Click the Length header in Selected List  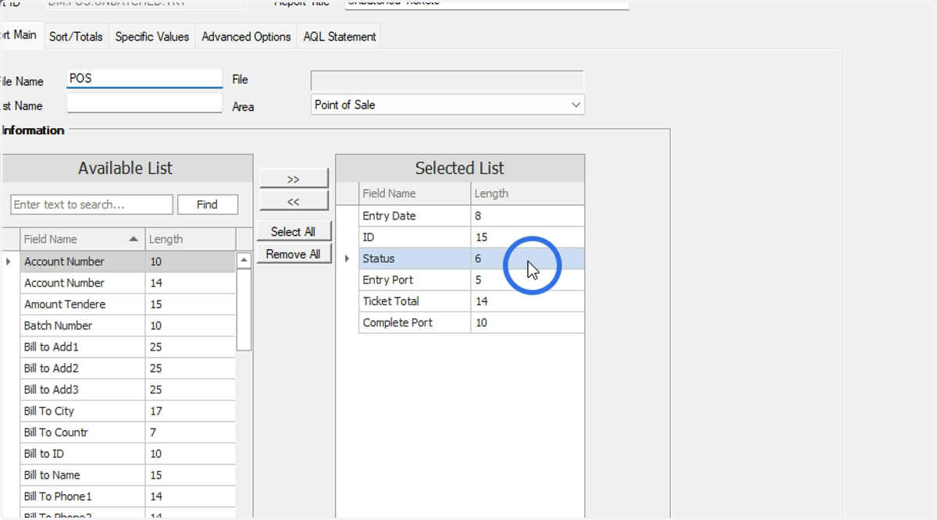pos(527,194)
